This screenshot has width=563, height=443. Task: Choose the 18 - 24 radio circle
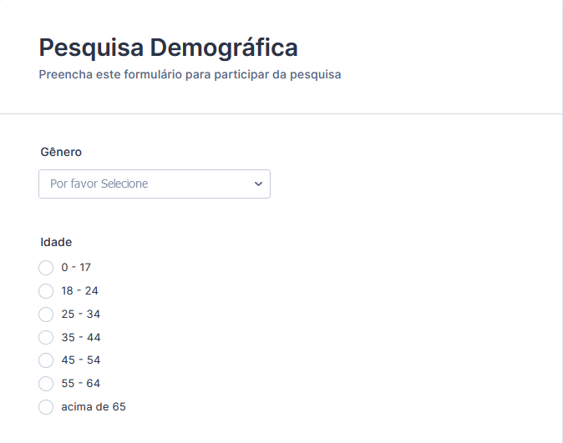(46, 291)
